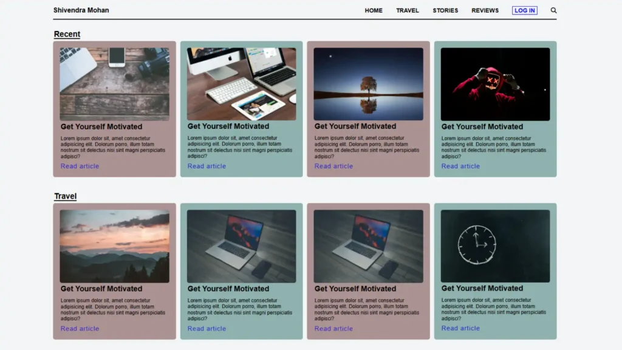This screenshot has height=350, width=622.
Task: Click Read article on the first Recent card
Action: pos(80,166)
